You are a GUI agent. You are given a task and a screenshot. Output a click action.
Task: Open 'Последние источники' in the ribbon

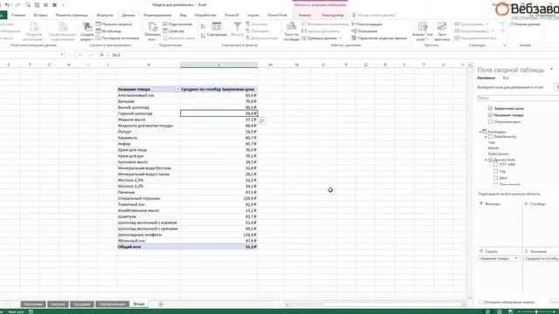117,38
